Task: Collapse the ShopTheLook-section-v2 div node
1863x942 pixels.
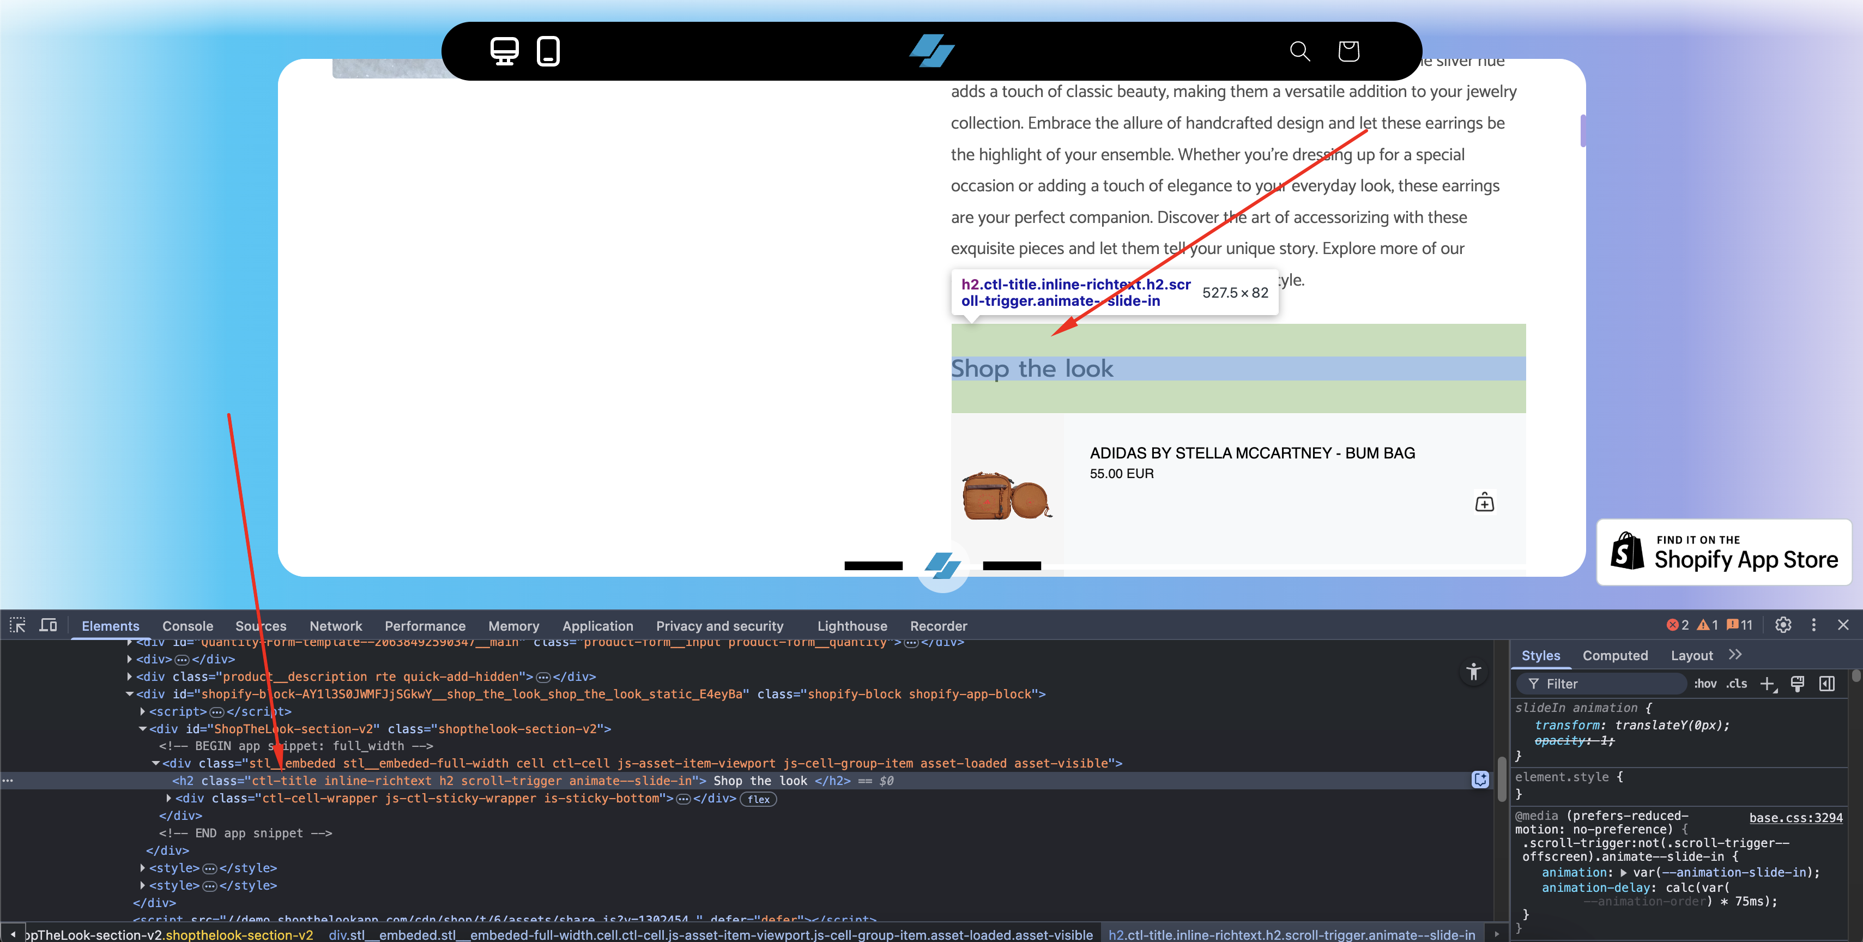Action: coord(142,728)
